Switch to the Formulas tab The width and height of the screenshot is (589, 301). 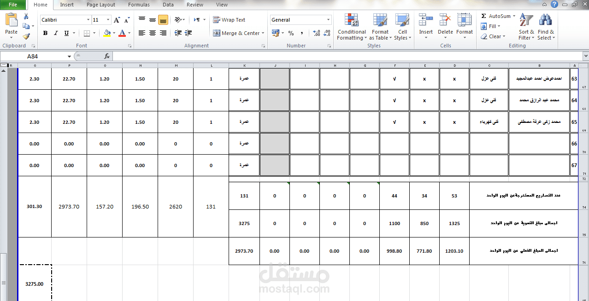coord(139,5)
